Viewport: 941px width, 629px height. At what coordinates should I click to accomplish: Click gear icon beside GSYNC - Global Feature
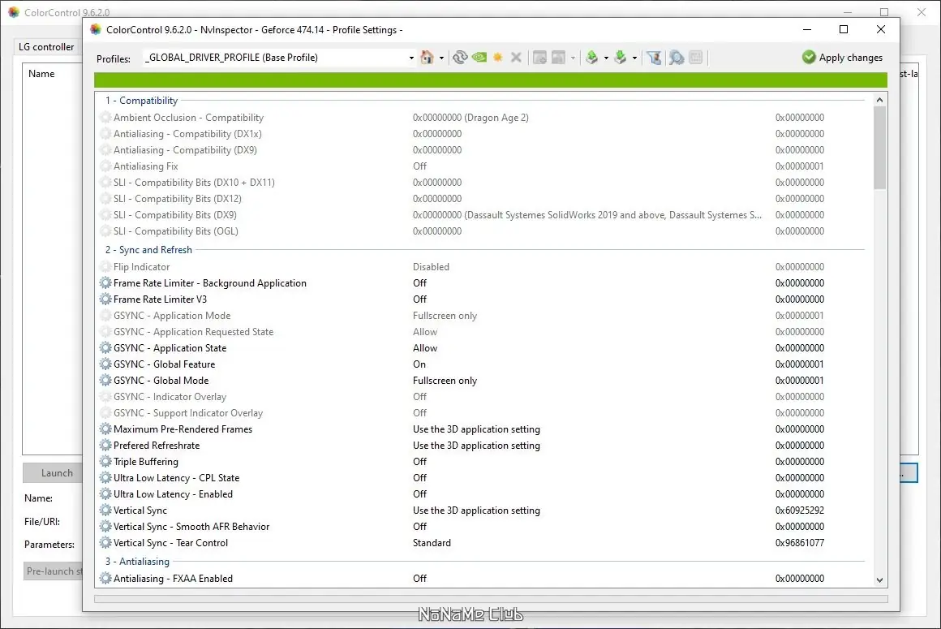pyautogui.click(x=105, y=364)
